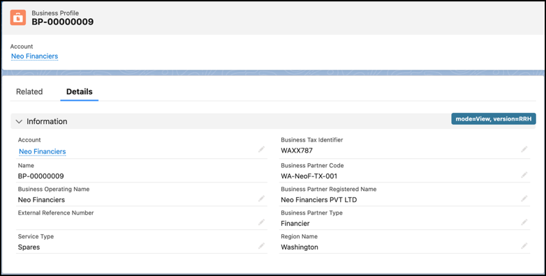The width and height of the screenshot is (546, 276).
Task: Edit Business Partner Registered Name pencil icon
Action: 524,199
